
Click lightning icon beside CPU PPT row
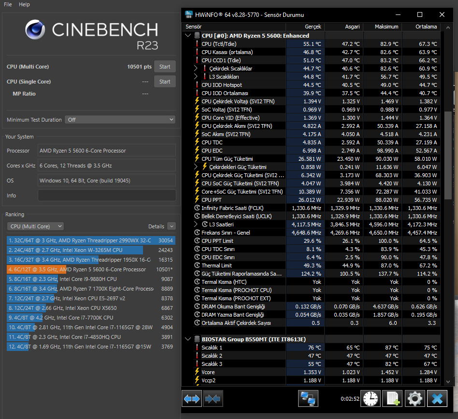tap(197, 200)
